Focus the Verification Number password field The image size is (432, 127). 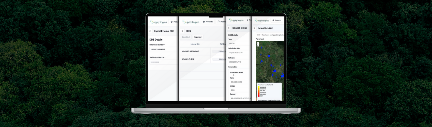[163, 62]
